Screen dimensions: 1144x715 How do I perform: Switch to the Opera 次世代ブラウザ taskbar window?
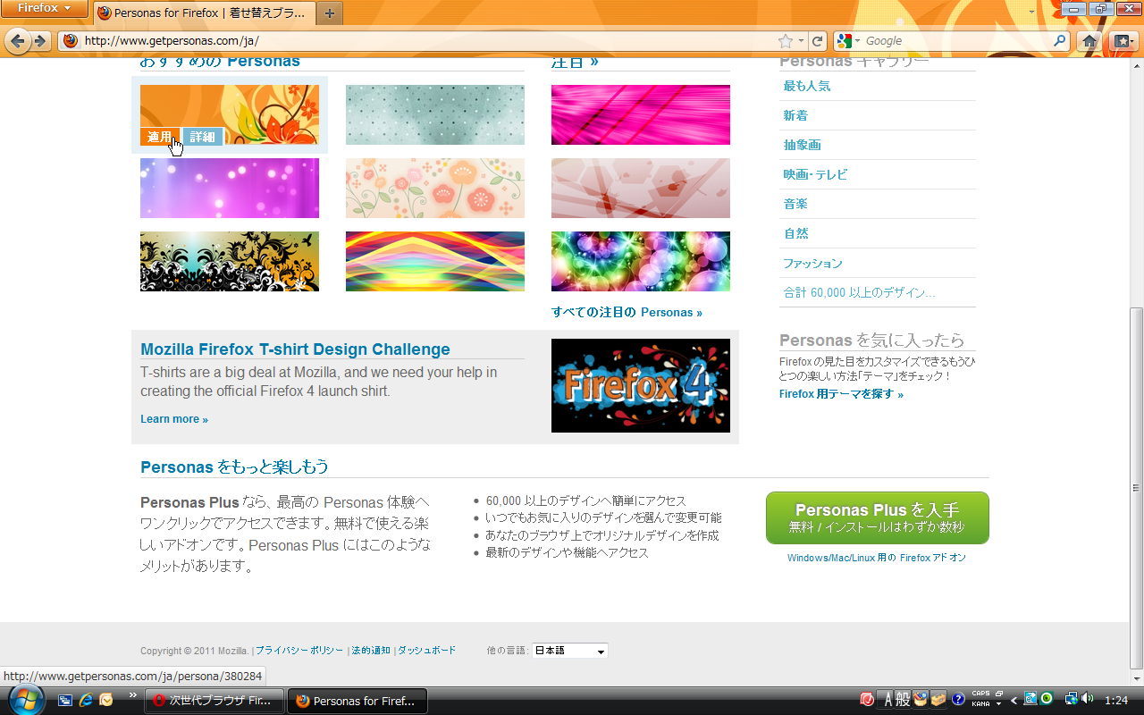[x=214, y=701]
